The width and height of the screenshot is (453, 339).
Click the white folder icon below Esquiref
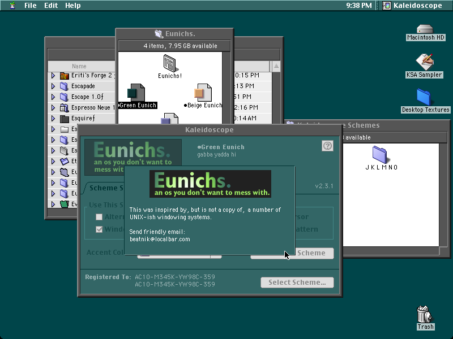[x=65, y=129]
